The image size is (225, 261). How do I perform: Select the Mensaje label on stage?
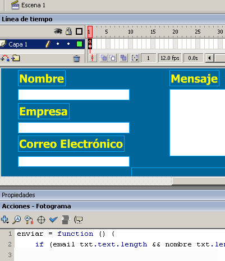click(x=194, y=78)
